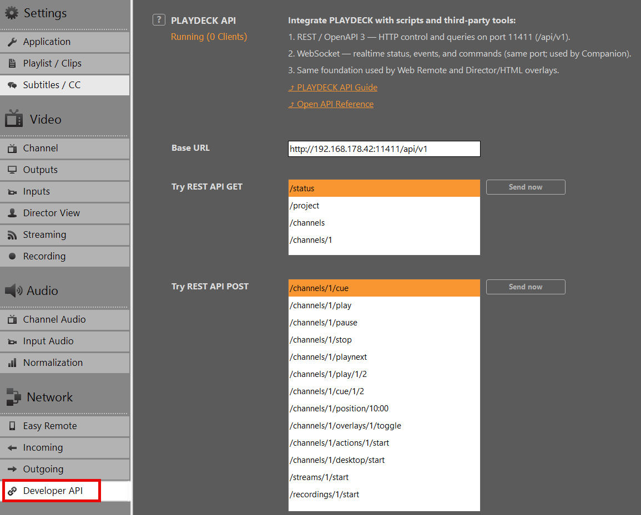The width and height of the screenshot is (641, 515).
Task: Click the bar chart icon beside Normalization
Action: pyautogui.click(x=12, y=363)
